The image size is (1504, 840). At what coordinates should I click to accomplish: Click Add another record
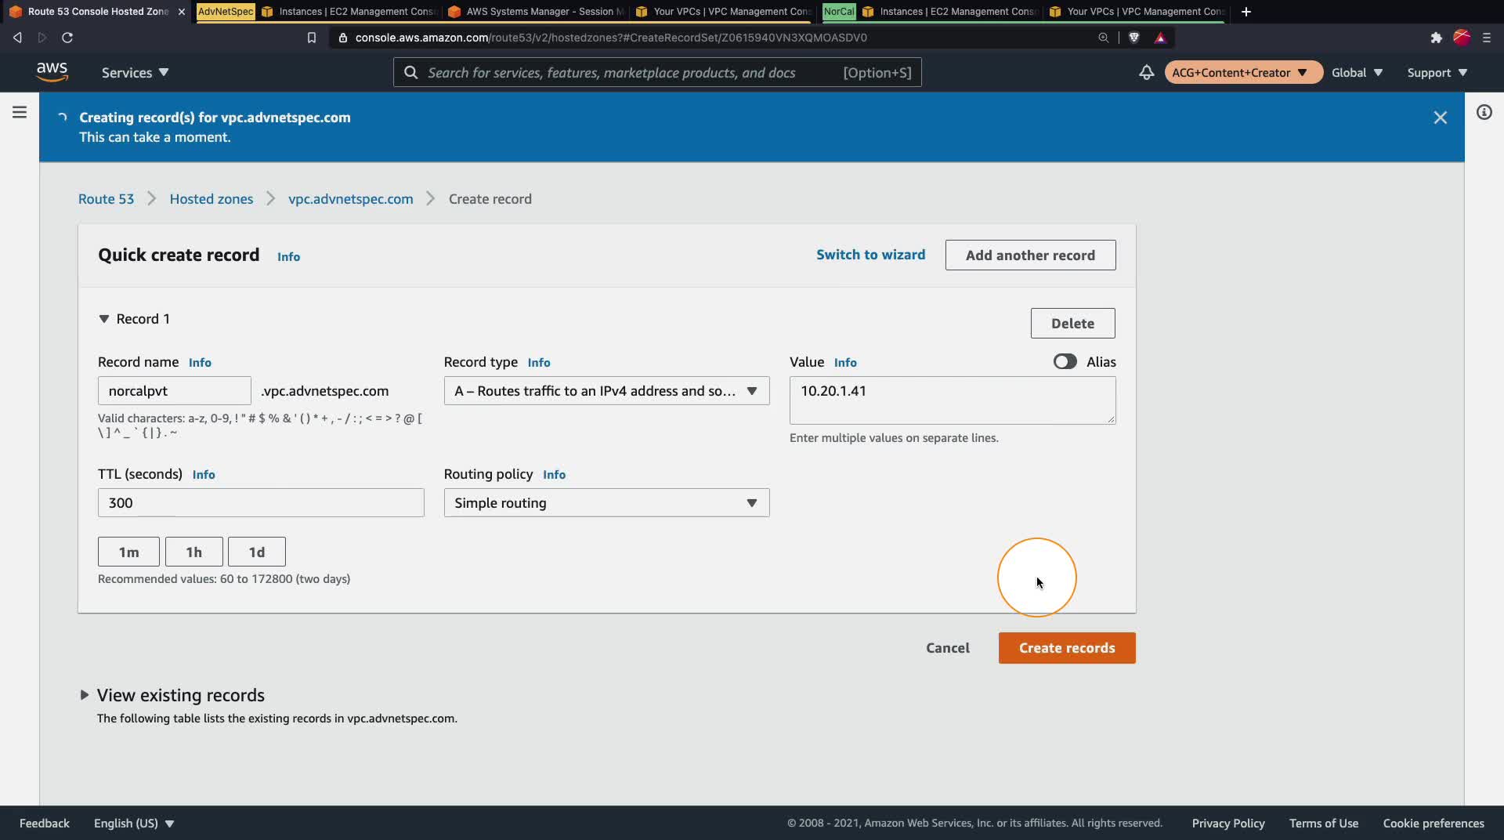(1030, 255)
